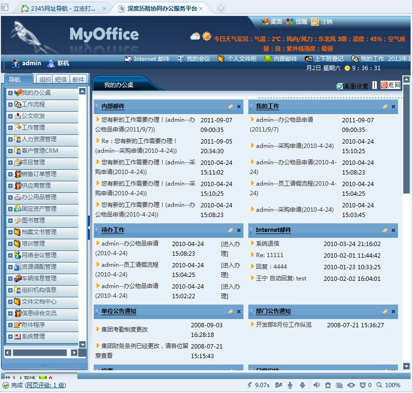Click the 上下班登记 toolbar icon

coord(308,59)
